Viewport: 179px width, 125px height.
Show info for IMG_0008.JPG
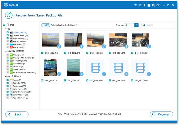pyautogui.click(x=81, y=74)
